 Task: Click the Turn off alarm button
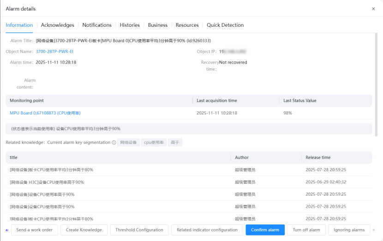(306, 230)
